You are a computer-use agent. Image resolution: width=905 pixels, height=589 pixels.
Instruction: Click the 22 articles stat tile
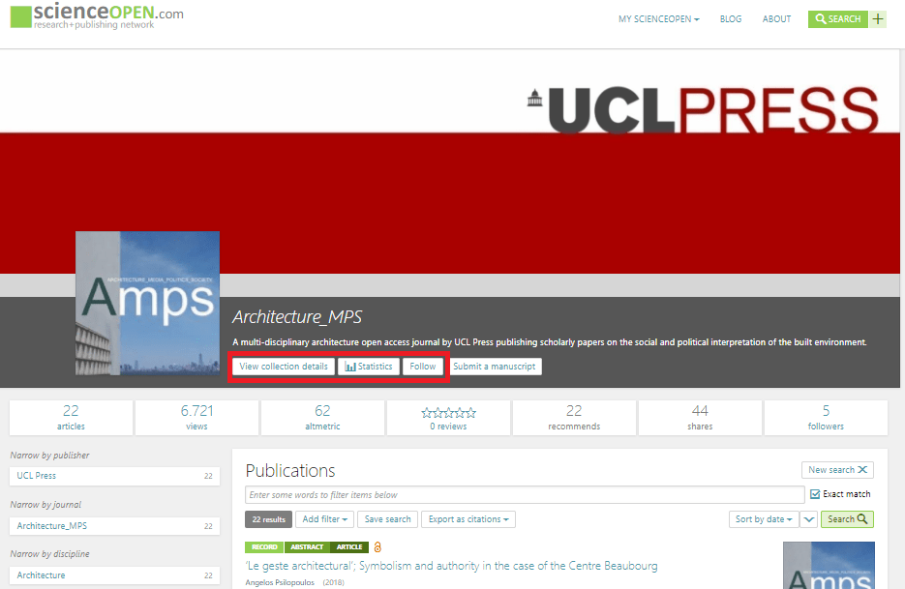(71, 418)
